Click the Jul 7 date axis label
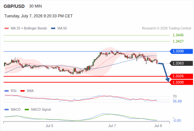 coord(112,126)
